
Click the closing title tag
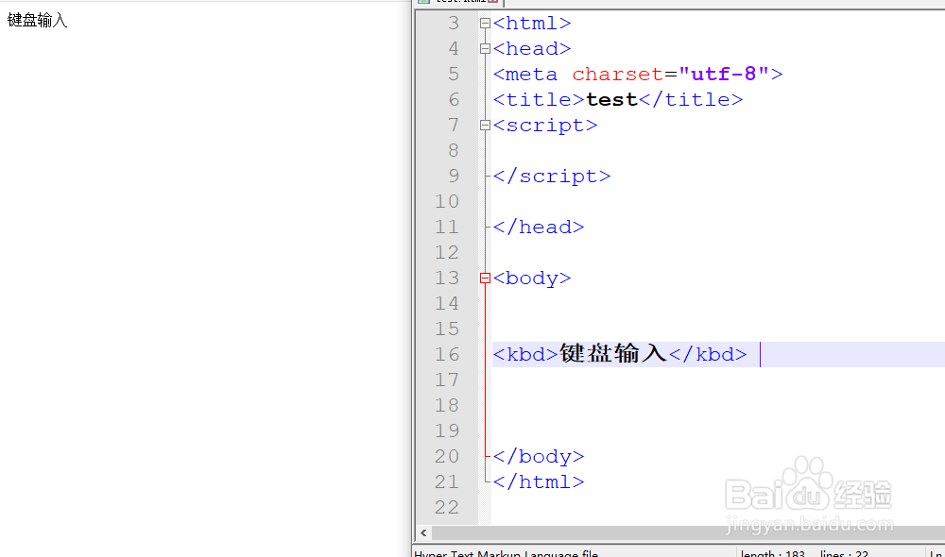tap(691, 99)
